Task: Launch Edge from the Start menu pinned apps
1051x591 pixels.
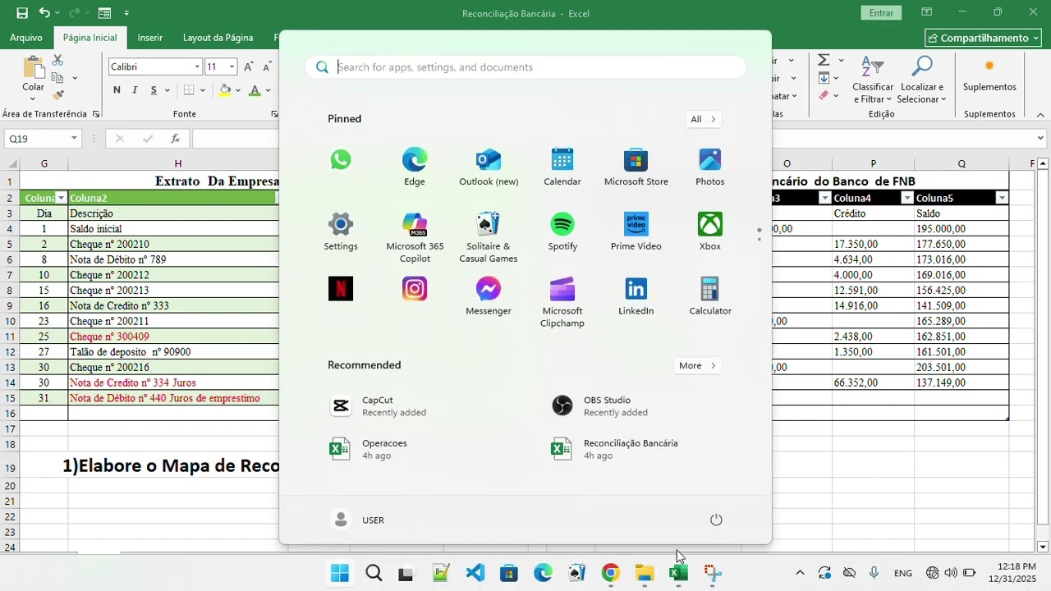Action: 415,167
